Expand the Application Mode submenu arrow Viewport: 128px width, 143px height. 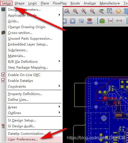point(59,15)
